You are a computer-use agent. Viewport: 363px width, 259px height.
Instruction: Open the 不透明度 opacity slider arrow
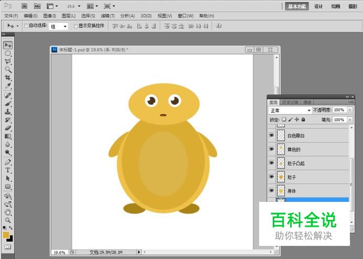click(349, 110)
